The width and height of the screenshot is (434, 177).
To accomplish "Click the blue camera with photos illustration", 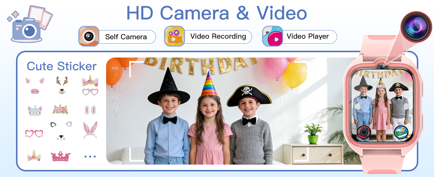I will [x=29, y=25].
